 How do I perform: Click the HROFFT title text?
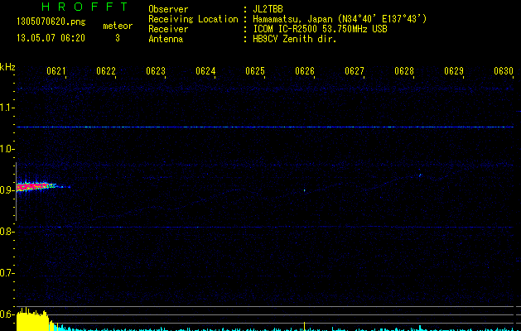click(84, 7)
